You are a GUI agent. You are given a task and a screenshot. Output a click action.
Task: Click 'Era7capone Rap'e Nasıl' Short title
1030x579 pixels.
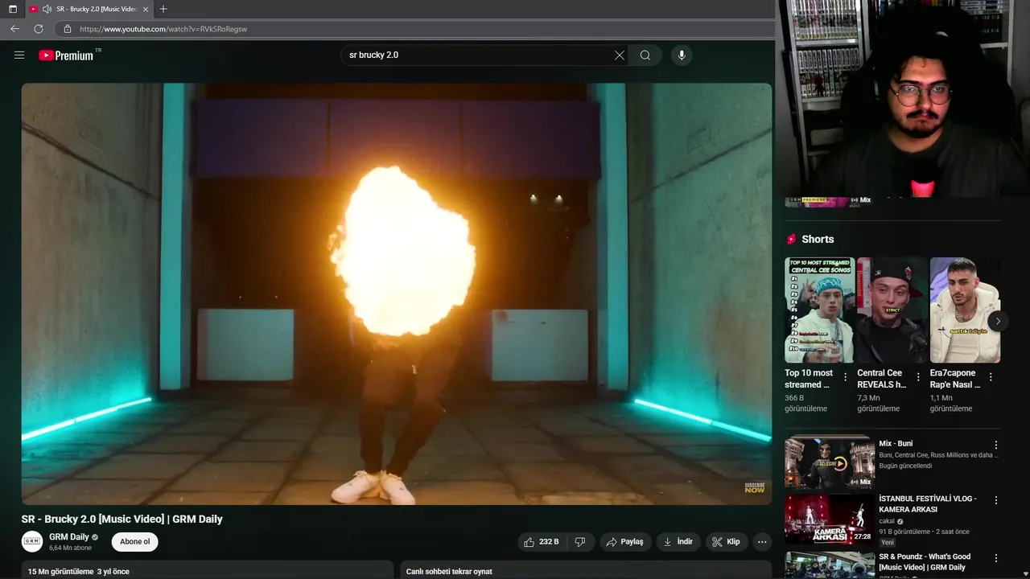click(x=955, y=379)
